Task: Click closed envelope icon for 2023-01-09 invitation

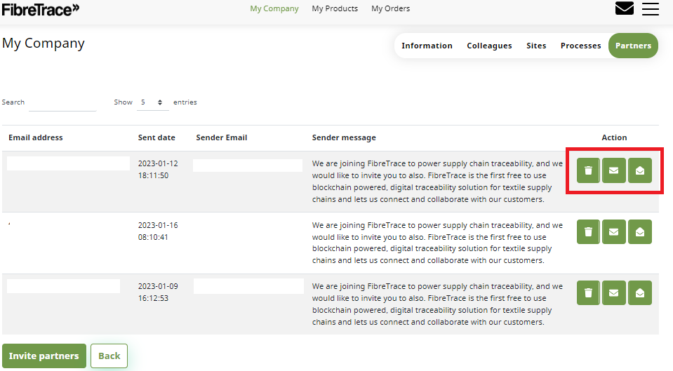Action: pos(614,292)
